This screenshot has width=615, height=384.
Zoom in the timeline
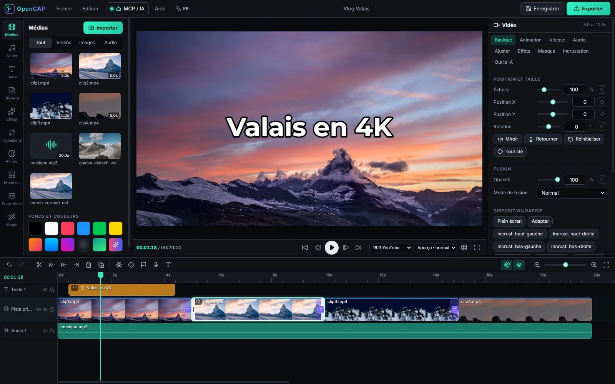pos(594,265)
